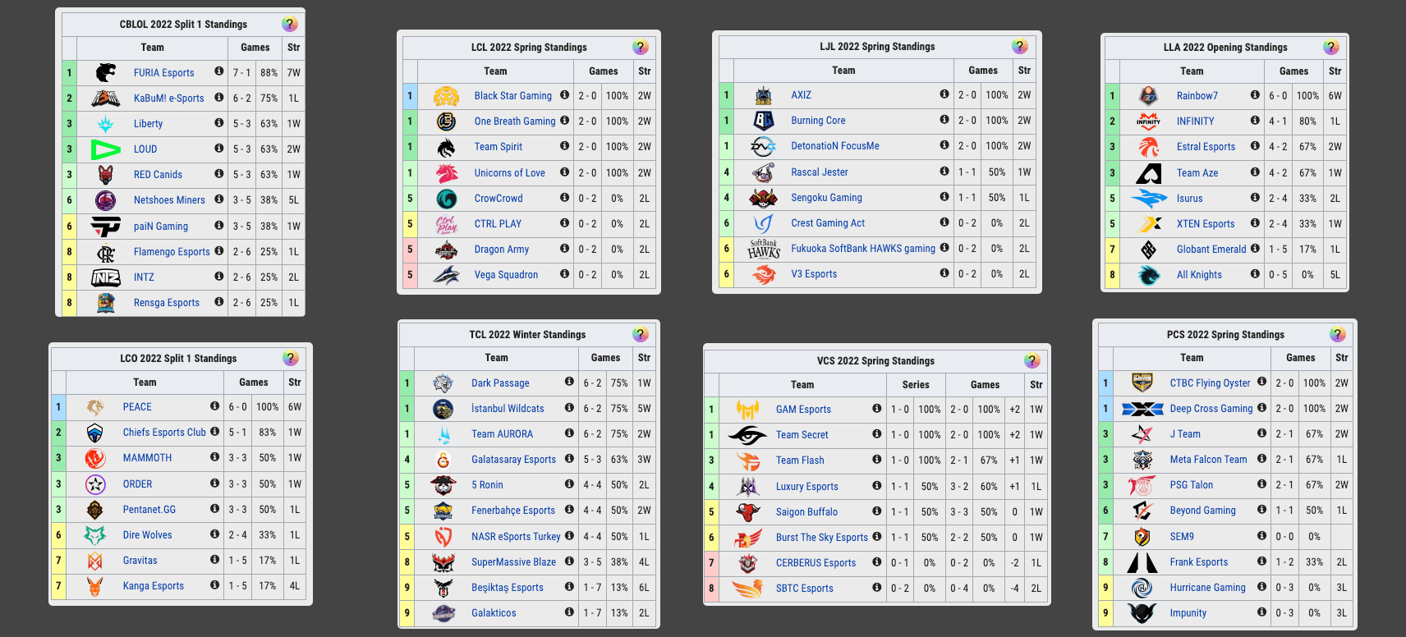Open help icon on LCO 2022 Split 1 standings

tap(290, 358)
